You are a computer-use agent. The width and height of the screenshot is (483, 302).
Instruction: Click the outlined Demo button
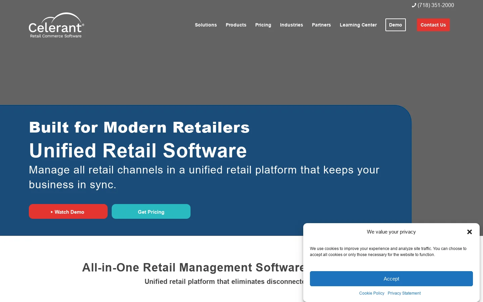[395, 25]
